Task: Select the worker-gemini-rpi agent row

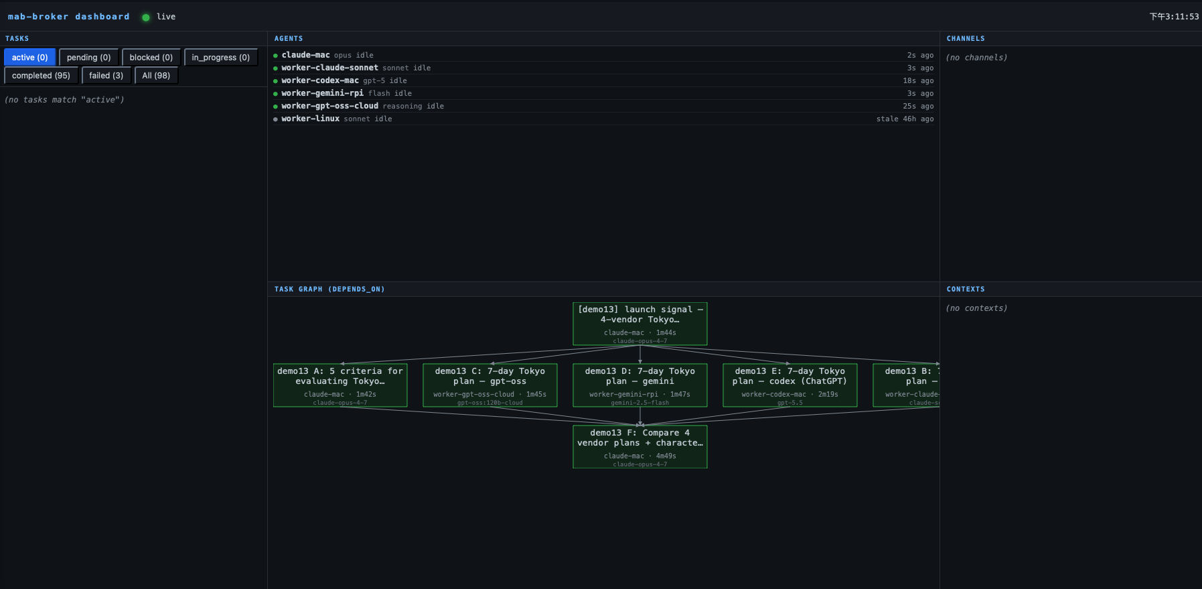Action: point(603,93)
